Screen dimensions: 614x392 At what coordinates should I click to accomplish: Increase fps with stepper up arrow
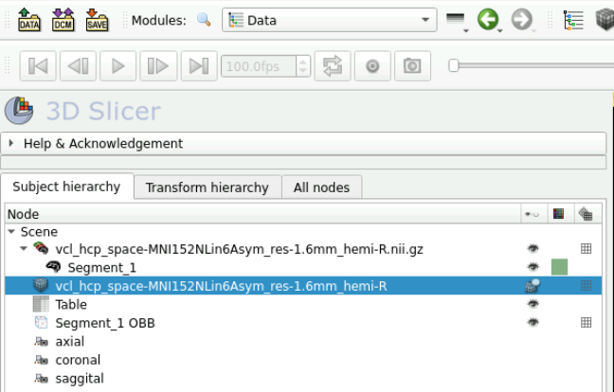[303, 62]
